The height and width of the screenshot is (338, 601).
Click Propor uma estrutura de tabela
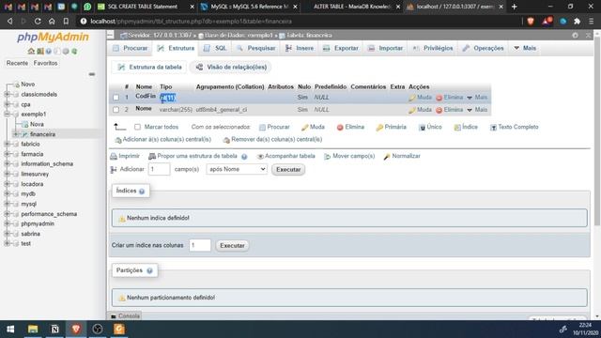coord(193,156)
